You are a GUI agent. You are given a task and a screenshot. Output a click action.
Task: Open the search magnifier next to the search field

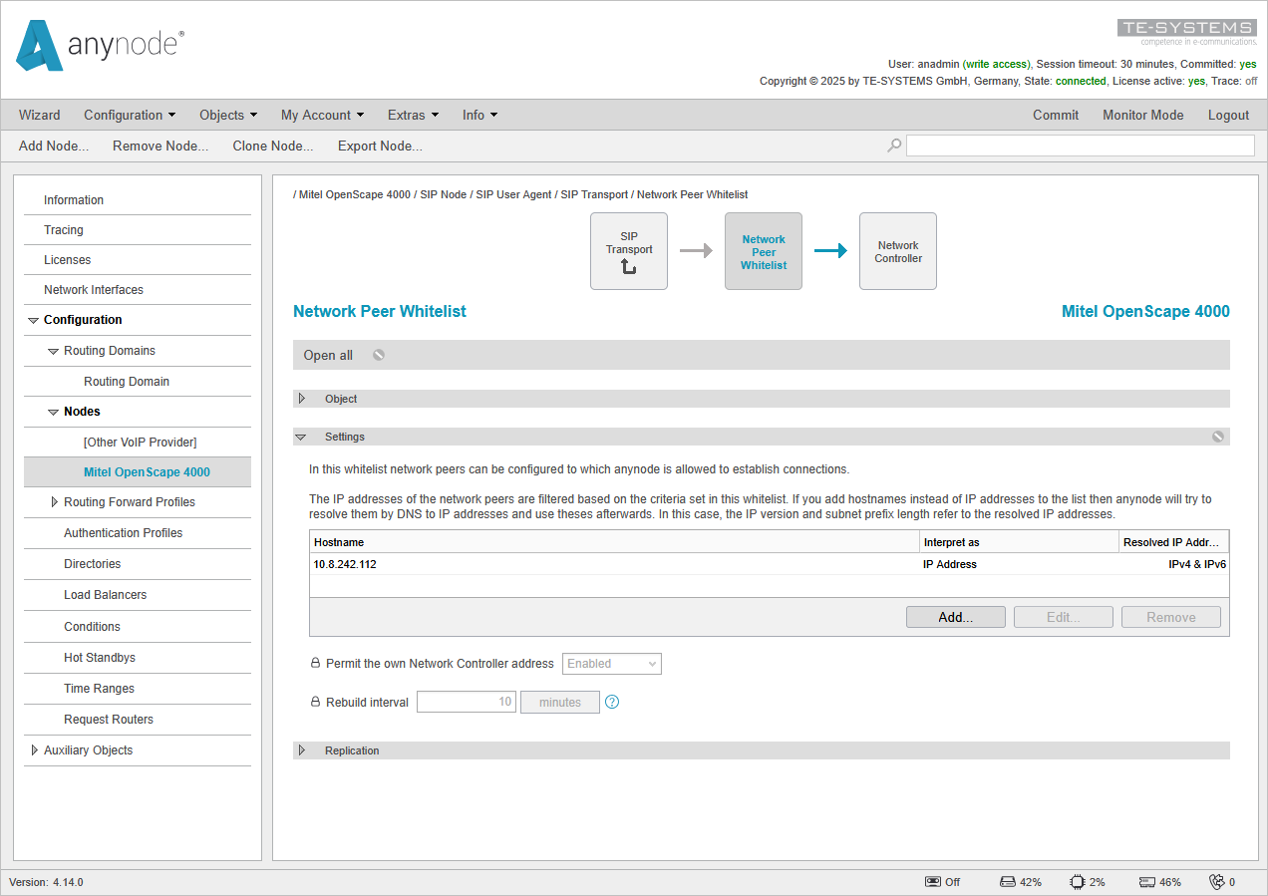click(x=892, y=145)
